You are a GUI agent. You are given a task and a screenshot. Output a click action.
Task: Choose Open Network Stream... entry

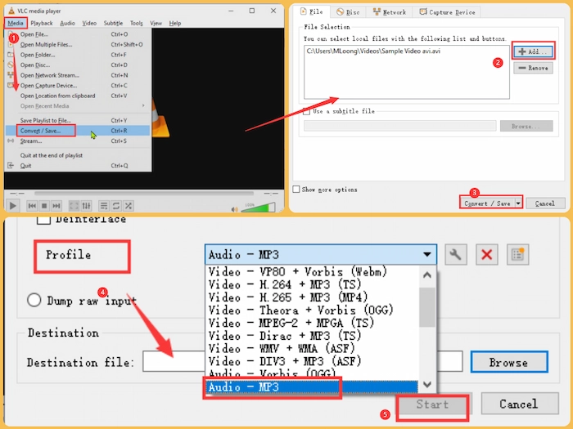(x=78, y=75)
